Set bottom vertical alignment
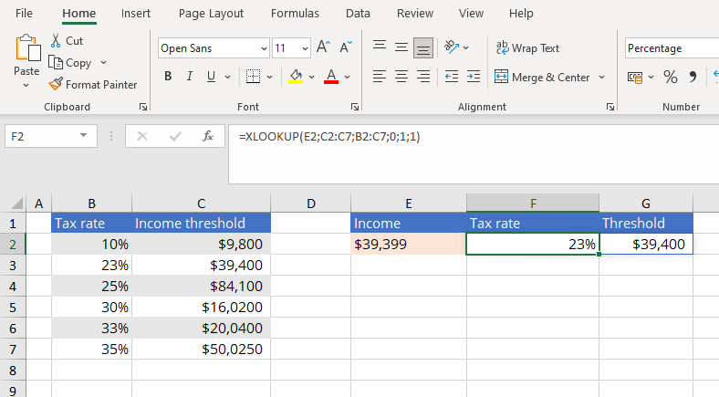This screenshot has width=719, height=397. 423,47
